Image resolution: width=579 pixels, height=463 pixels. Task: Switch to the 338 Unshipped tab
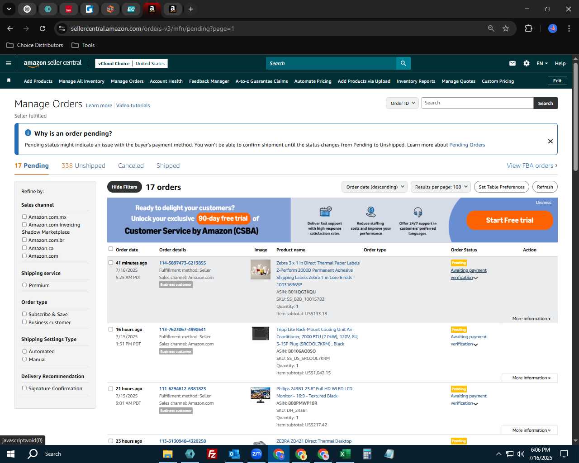(x=83, y=166)
